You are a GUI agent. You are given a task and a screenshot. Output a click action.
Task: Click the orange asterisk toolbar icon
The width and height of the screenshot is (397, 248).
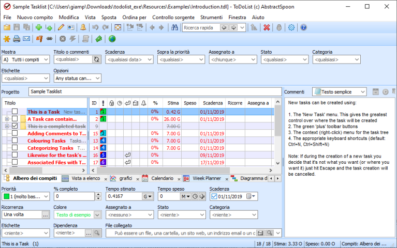(7, 39)
